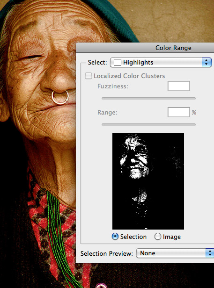This screenshot has width=214, height=288.
Task: Open the Select dropdown showing Highlights
Action: (161, 63)
